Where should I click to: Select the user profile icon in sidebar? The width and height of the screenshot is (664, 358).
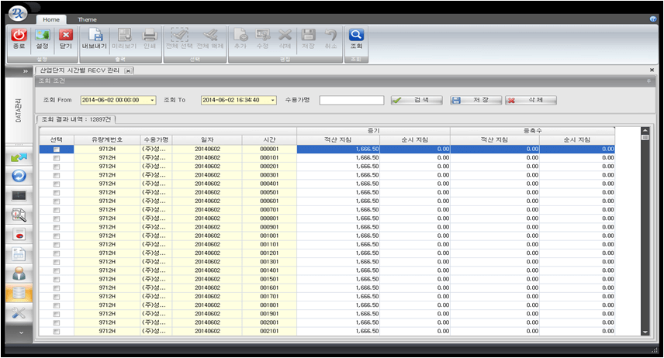pyautogui.click(x=19, y=274)
